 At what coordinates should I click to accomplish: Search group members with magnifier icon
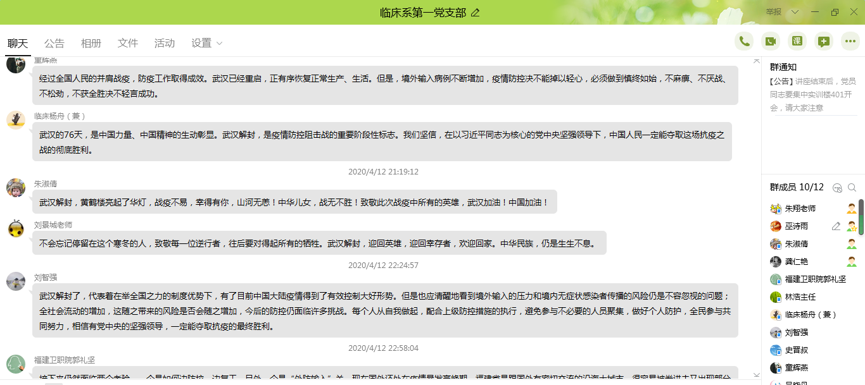point(852,188)
